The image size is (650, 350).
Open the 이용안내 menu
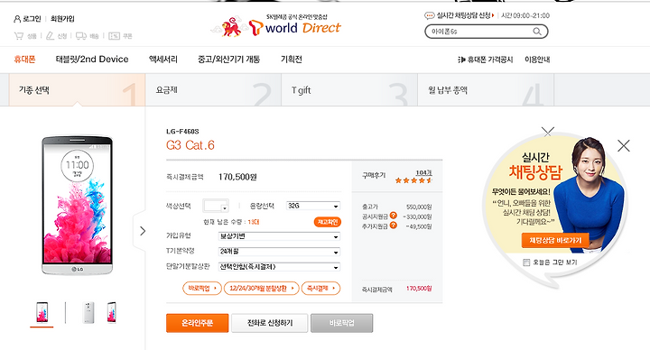(537, 60)
